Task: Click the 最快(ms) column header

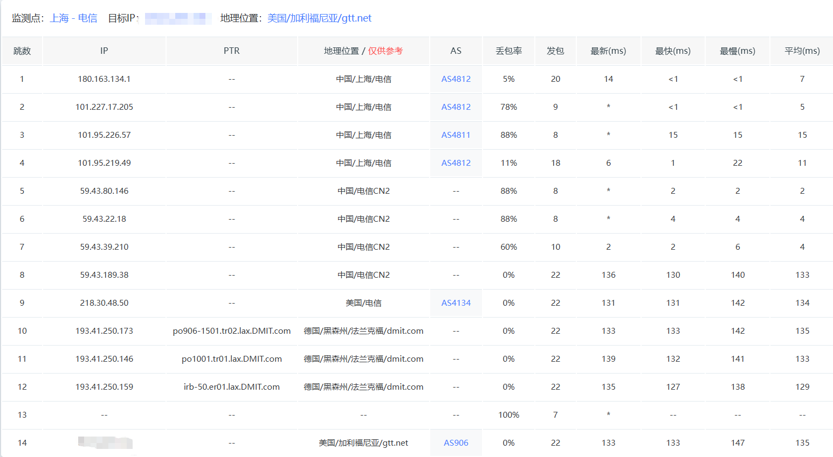Action: click(x=673, y=51)
